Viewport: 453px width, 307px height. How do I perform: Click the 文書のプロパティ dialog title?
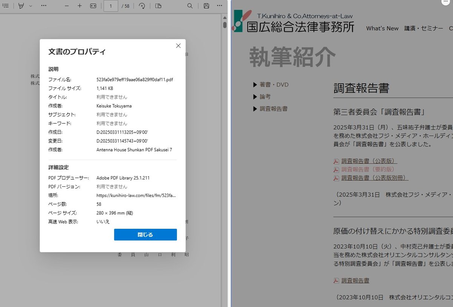point(77,52)
